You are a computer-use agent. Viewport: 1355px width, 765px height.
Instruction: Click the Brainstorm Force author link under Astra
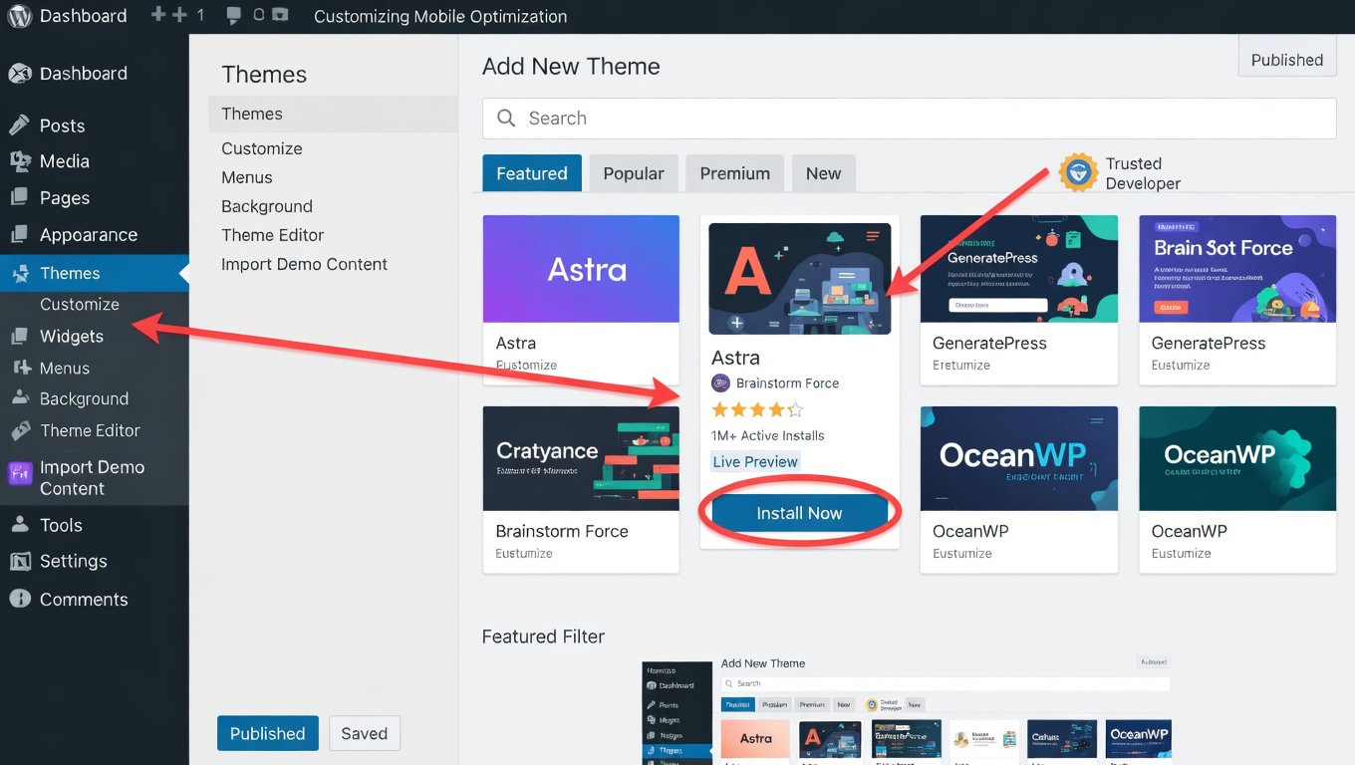point(787,383)
